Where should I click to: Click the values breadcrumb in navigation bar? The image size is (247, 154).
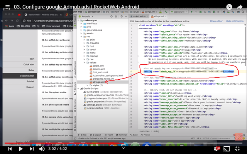[x=135, y=12]
